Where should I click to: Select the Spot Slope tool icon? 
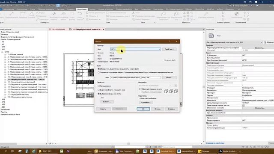(x=72, y=14)
